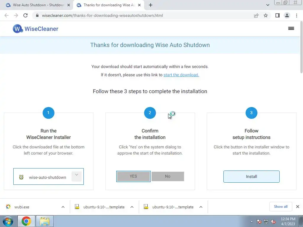Close the Wise Auto Shutdown tab
The image size is (303, 227).
[69, 5]
